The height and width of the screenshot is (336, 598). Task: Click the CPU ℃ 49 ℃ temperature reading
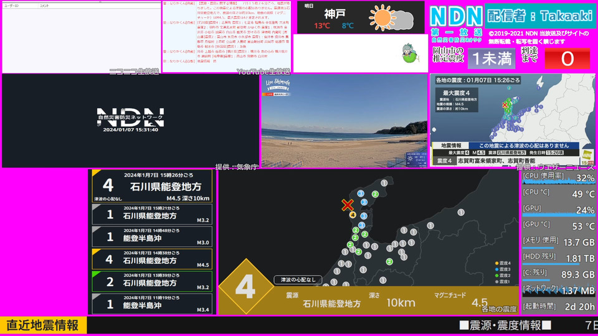tap(558, 194)
